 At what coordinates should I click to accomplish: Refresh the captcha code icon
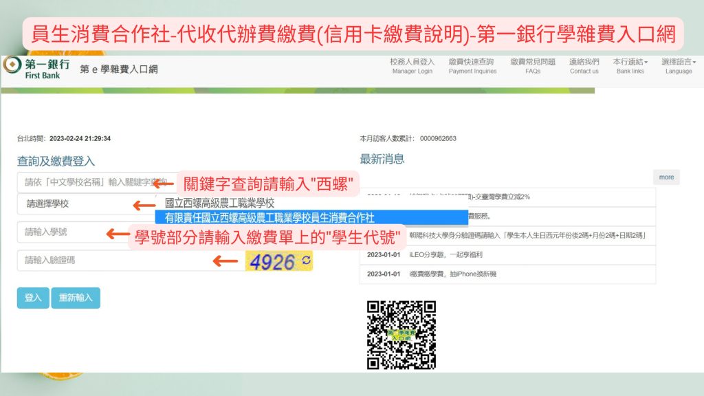pyautogui.click(x=306, y=260)
